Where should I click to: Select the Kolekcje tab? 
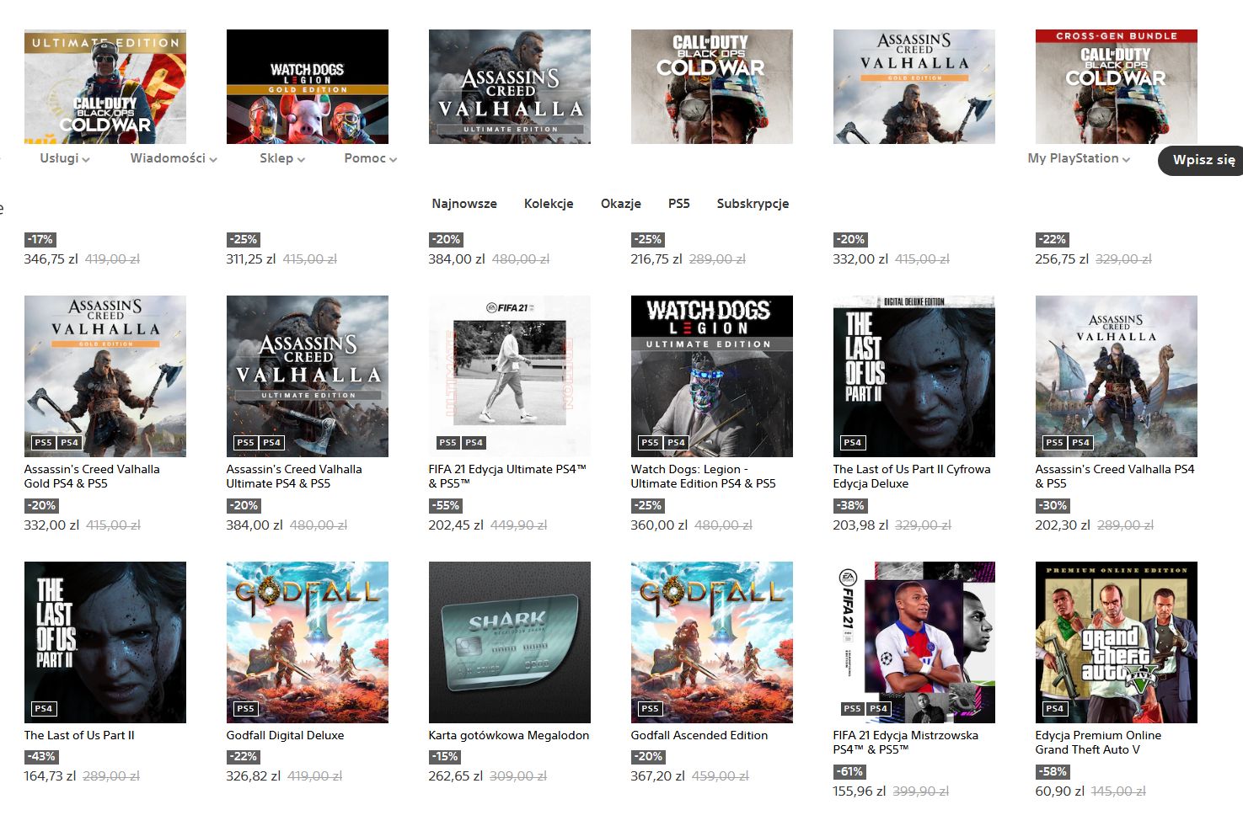pos(549,204)
